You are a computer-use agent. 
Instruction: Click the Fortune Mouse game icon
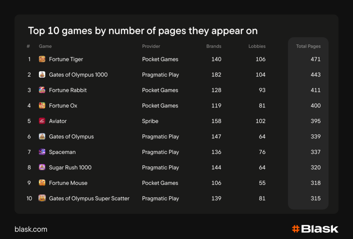tap(42, 183)
